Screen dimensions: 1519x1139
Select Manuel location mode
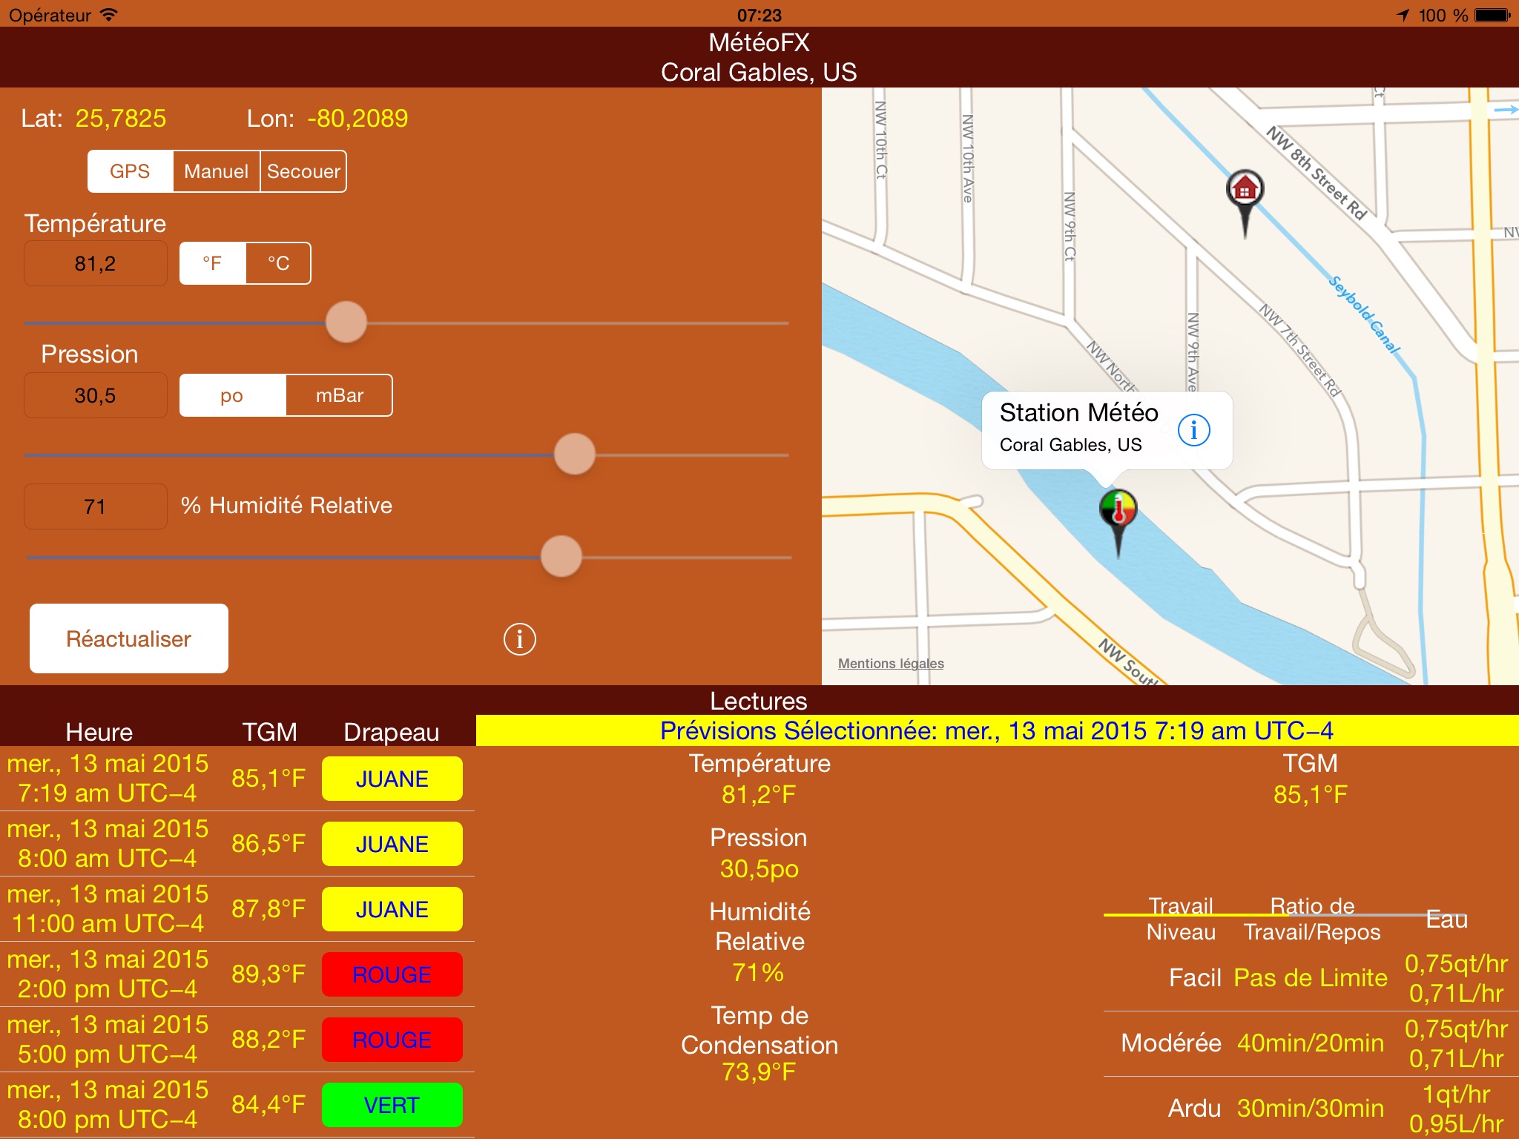tap(216, 171)
